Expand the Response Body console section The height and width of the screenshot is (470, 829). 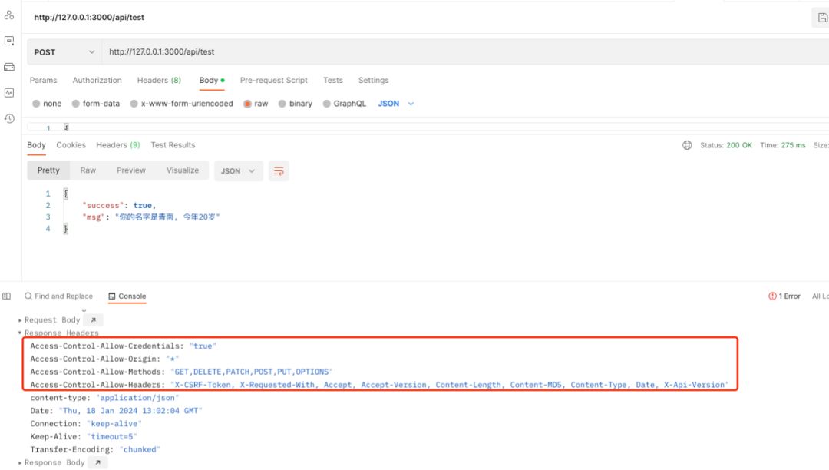coord(20,463)
